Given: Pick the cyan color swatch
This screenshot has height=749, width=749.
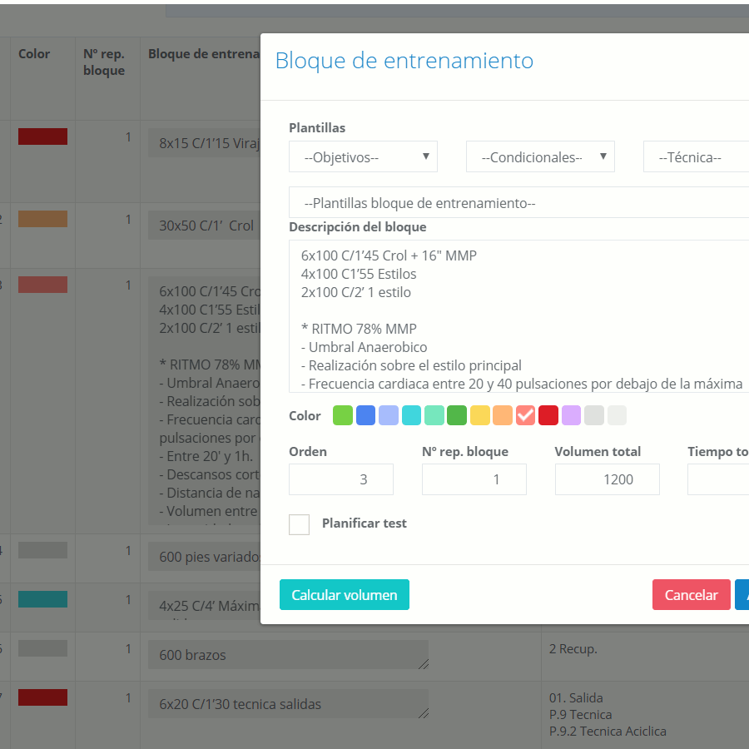Looking at the screenshot, I should (411, 415).
